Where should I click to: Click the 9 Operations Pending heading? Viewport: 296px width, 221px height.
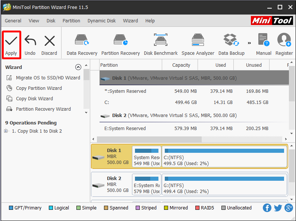point(31,123)
